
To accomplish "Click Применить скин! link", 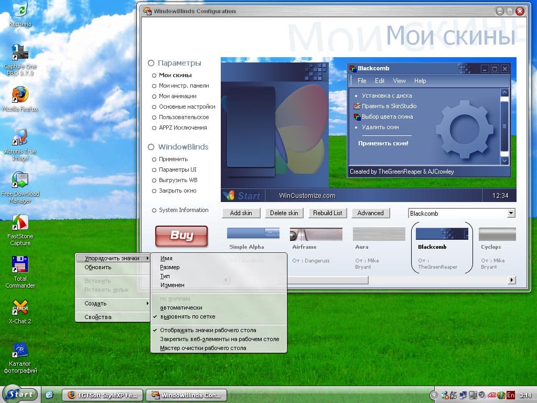I will click(x=383, y=144).
